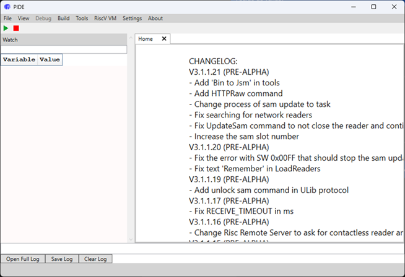Click Open Full Log button
This screenshot has height=277, width=405.
click(x=23, y=259)
